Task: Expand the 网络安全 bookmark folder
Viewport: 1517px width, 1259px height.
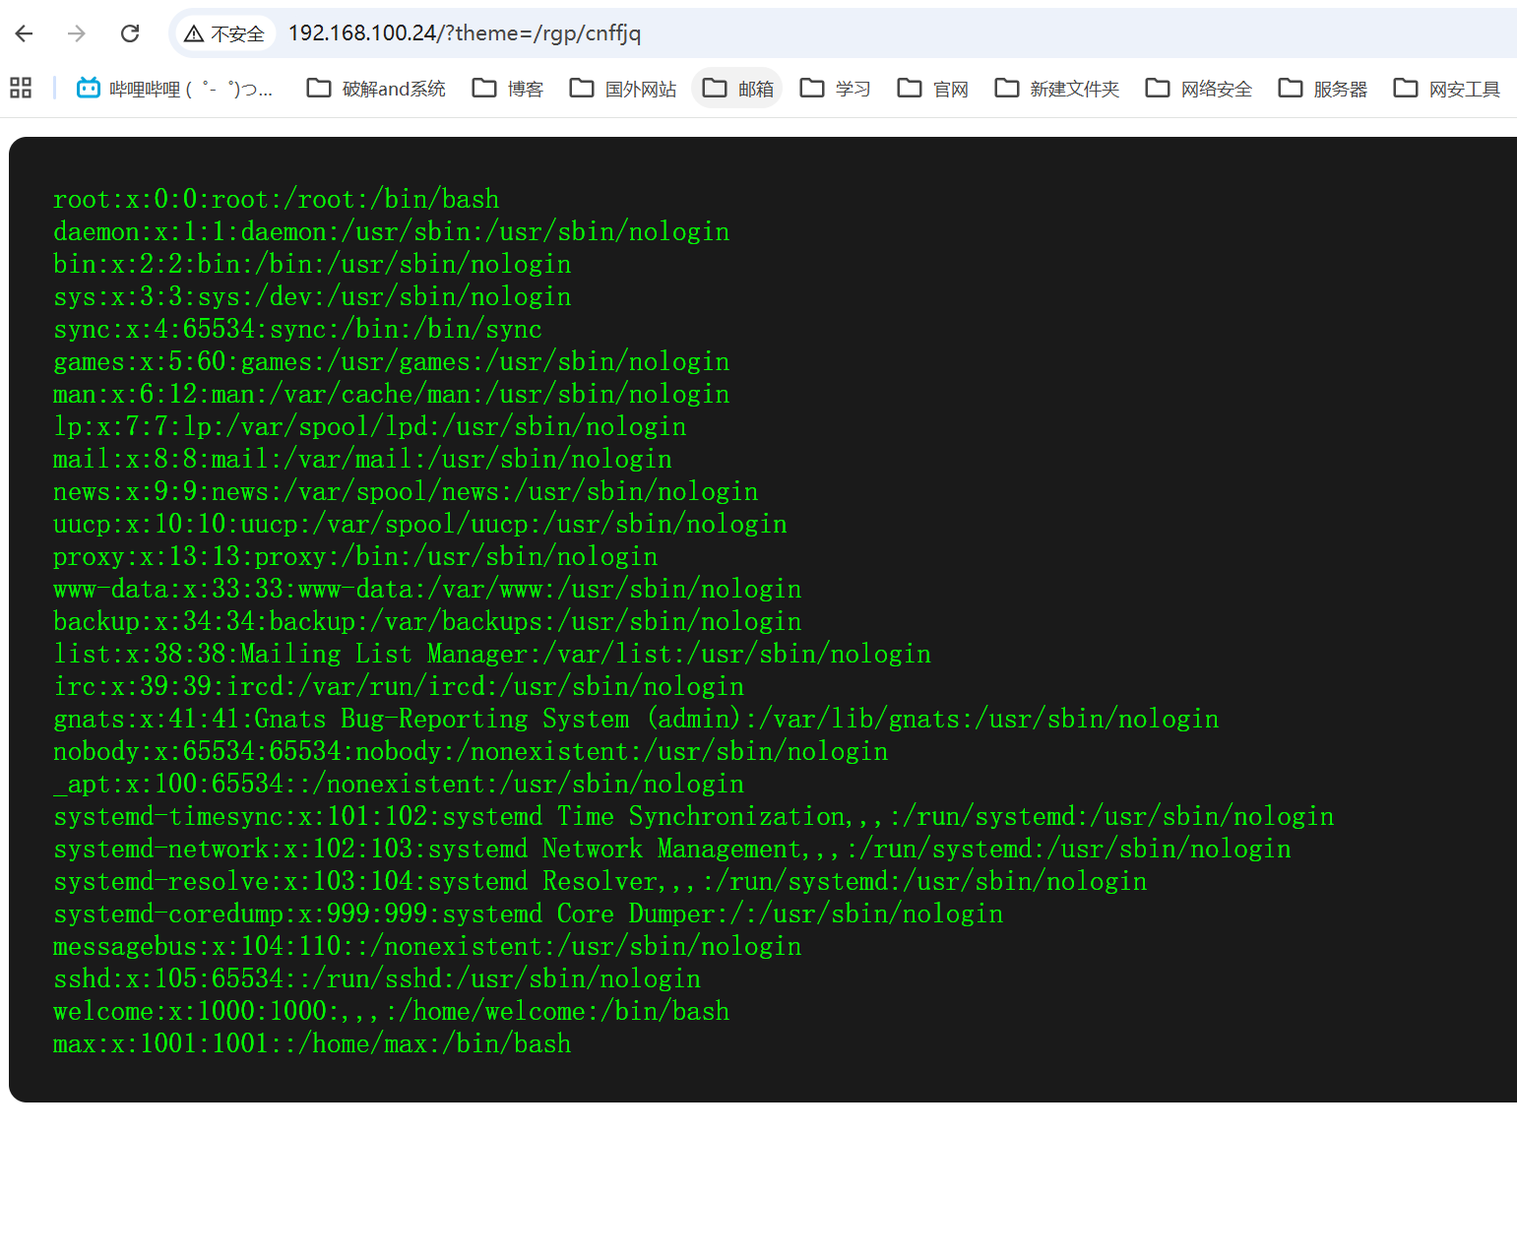Action: coord(1199,89)
